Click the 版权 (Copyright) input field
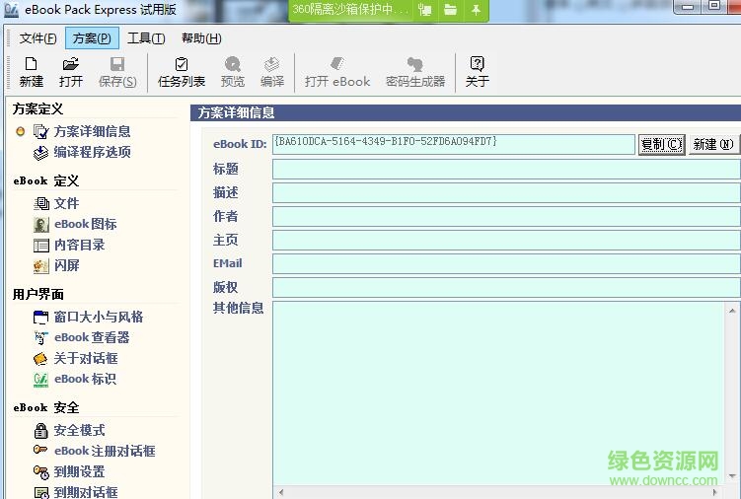 tap(506, 287)
